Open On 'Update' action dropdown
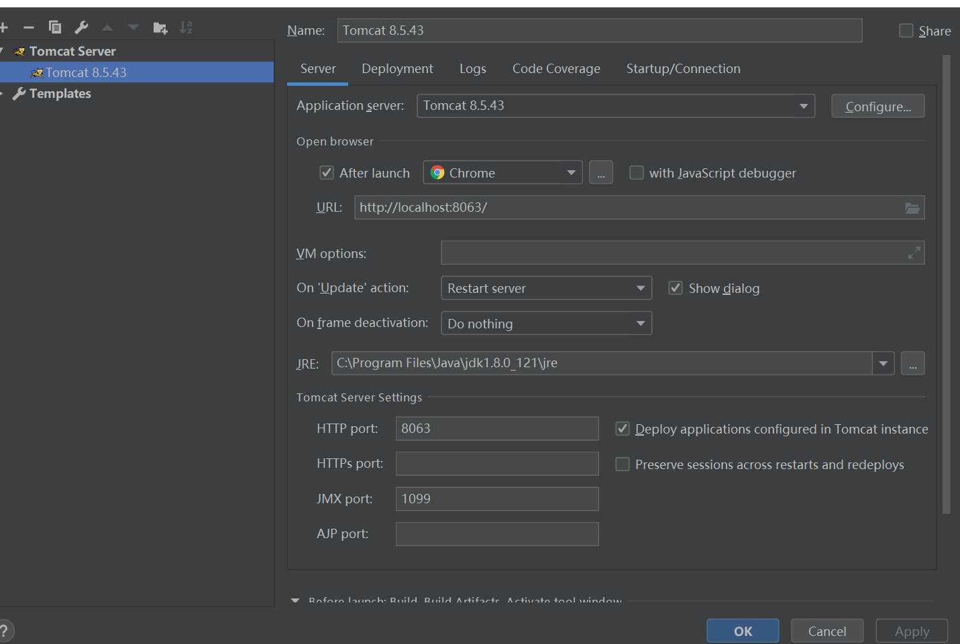Screen dimensions: 960x644 [x=546, y=288]
